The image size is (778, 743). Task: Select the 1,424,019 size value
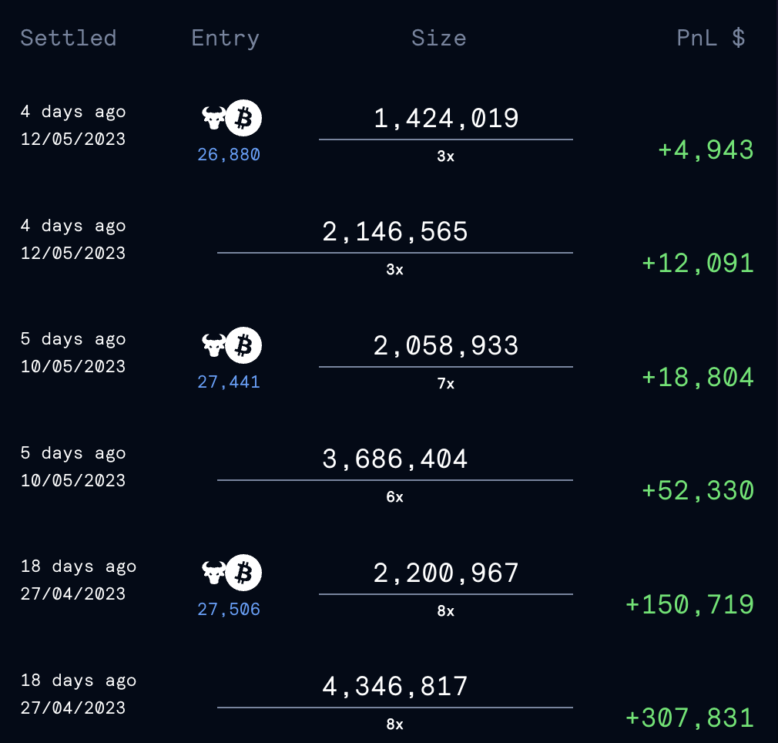click(446, 119)
